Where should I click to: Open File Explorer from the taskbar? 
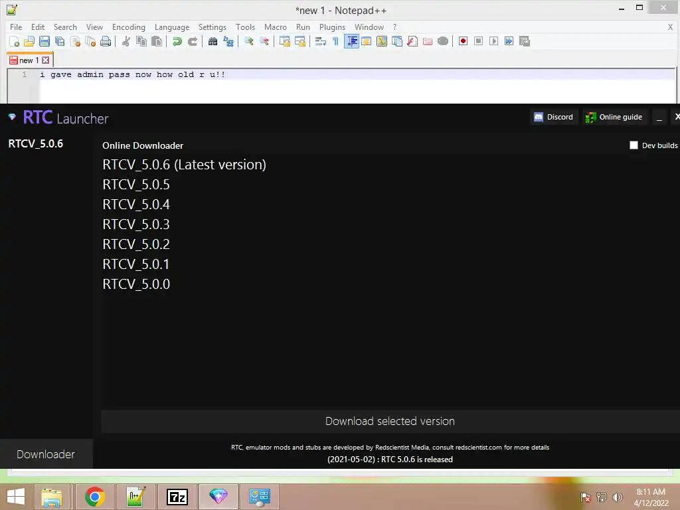(x=52, y=497)
